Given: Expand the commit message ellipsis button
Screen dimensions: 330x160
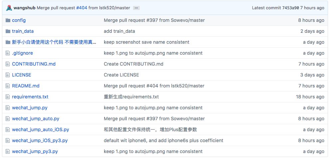Looking at the screenshot, I should pyautogui.click(x=136, y=8).
